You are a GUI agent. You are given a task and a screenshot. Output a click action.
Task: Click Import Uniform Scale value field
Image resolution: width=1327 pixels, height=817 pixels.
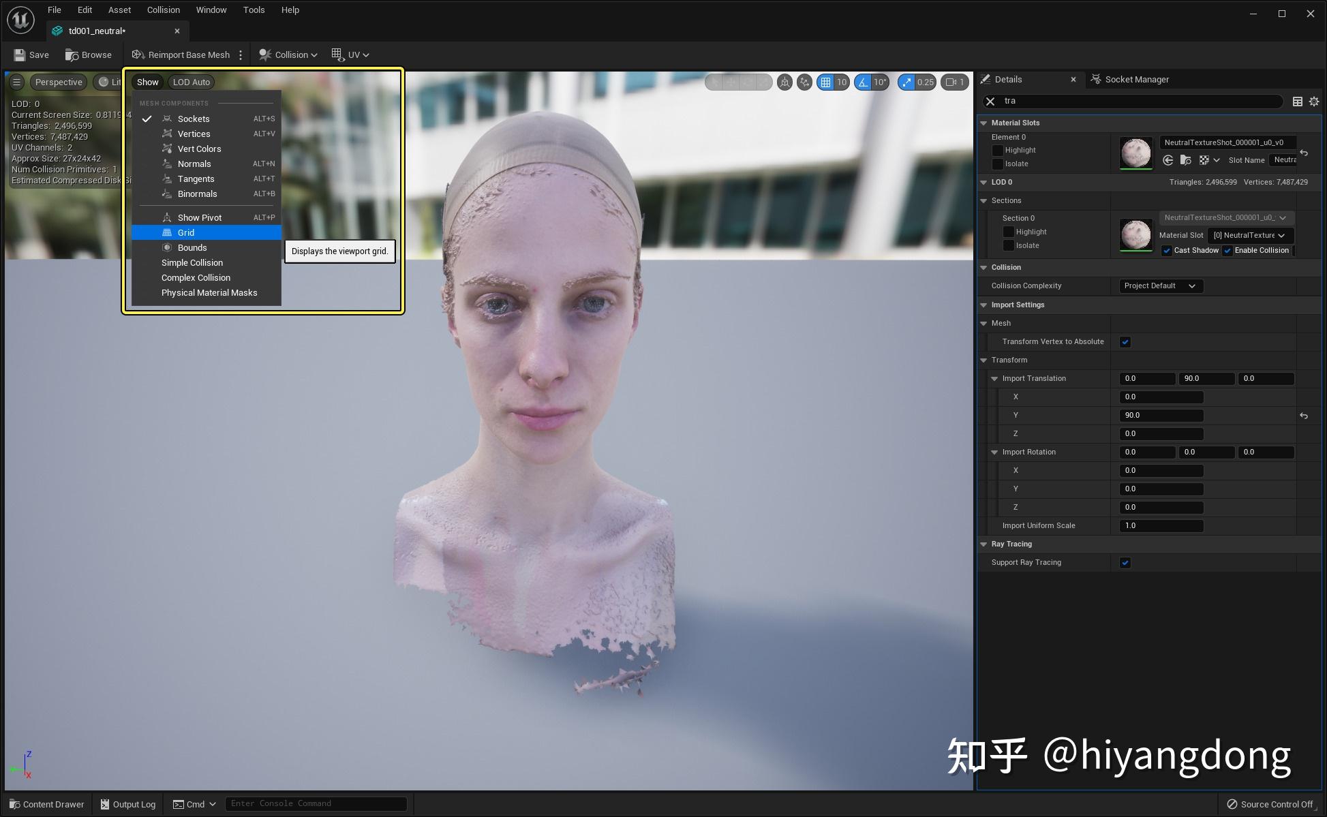(1161, 526)
